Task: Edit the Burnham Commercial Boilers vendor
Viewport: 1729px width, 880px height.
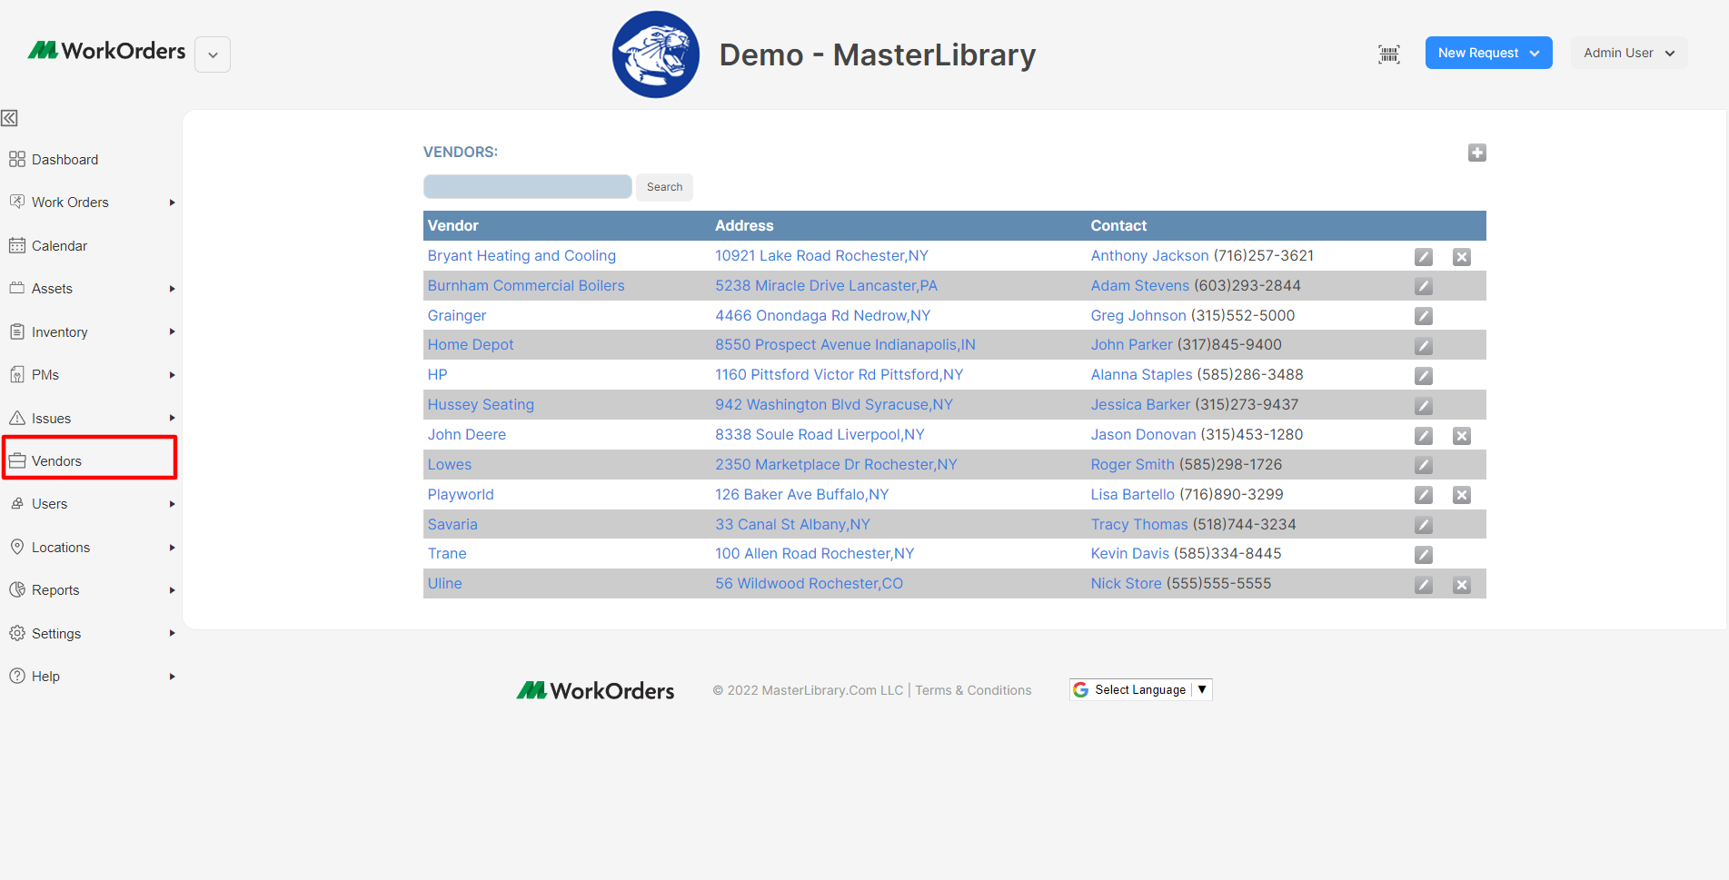Action: 1423,287
